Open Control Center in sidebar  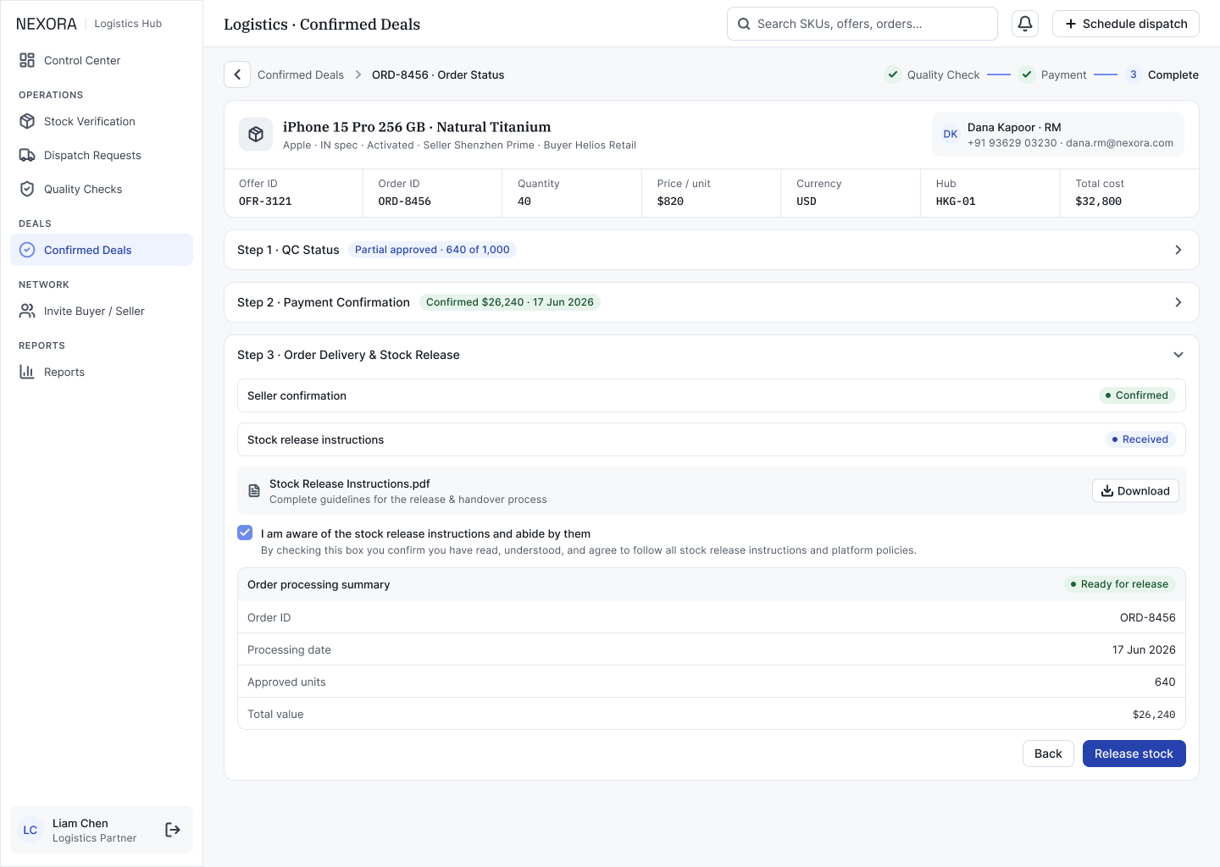pos(102,60)
